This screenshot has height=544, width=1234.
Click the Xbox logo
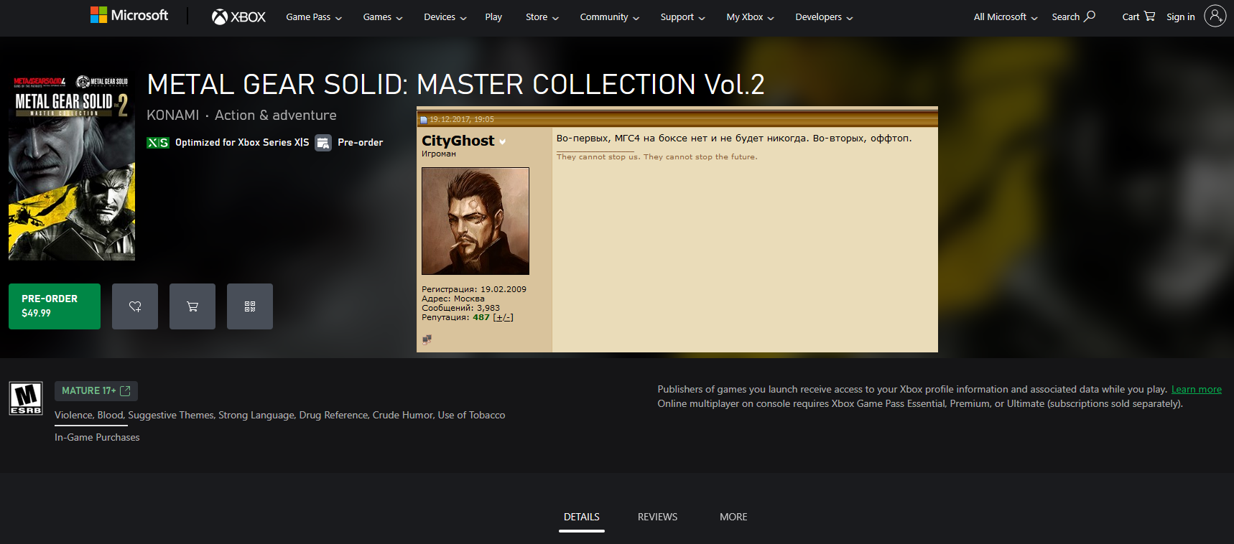click(x=238, y=17)
